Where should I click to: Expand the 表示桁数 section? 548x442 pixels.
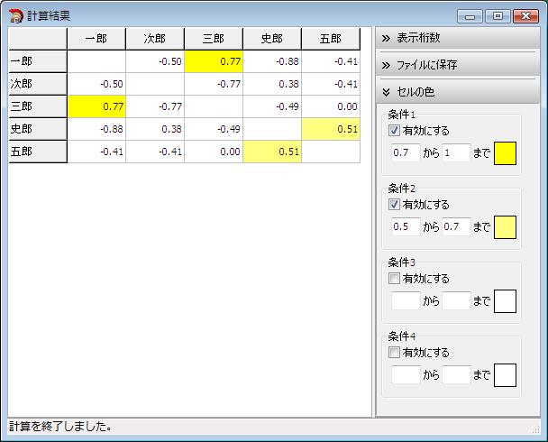[x=457, y=39]
